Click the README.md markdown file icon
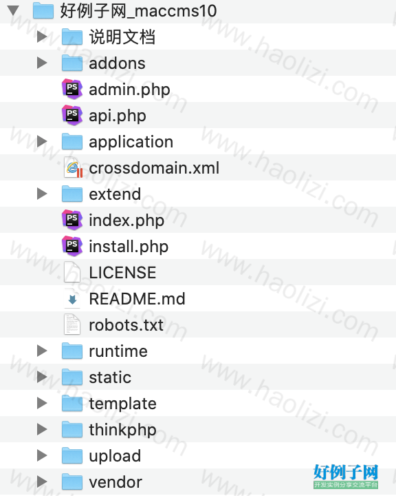The image size is (396, 496). click(72, 298)
